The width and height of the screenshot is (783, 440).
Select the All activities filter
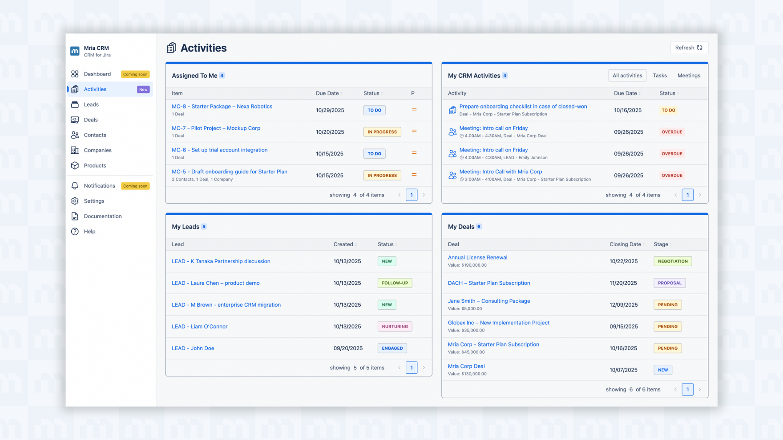pos(627,76)
